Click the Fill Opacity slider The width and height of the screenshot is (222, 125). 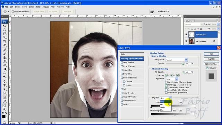click(175, 72)
